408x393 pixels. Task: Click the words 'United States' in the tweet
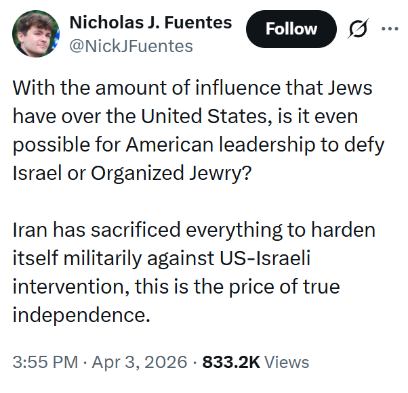click(x=205, y=116)
